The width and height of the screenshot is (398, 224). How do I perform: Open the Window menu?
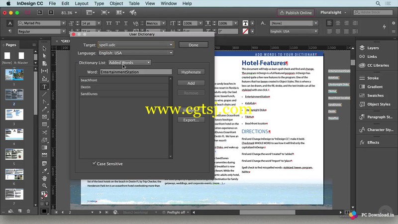tap(169, 3)
